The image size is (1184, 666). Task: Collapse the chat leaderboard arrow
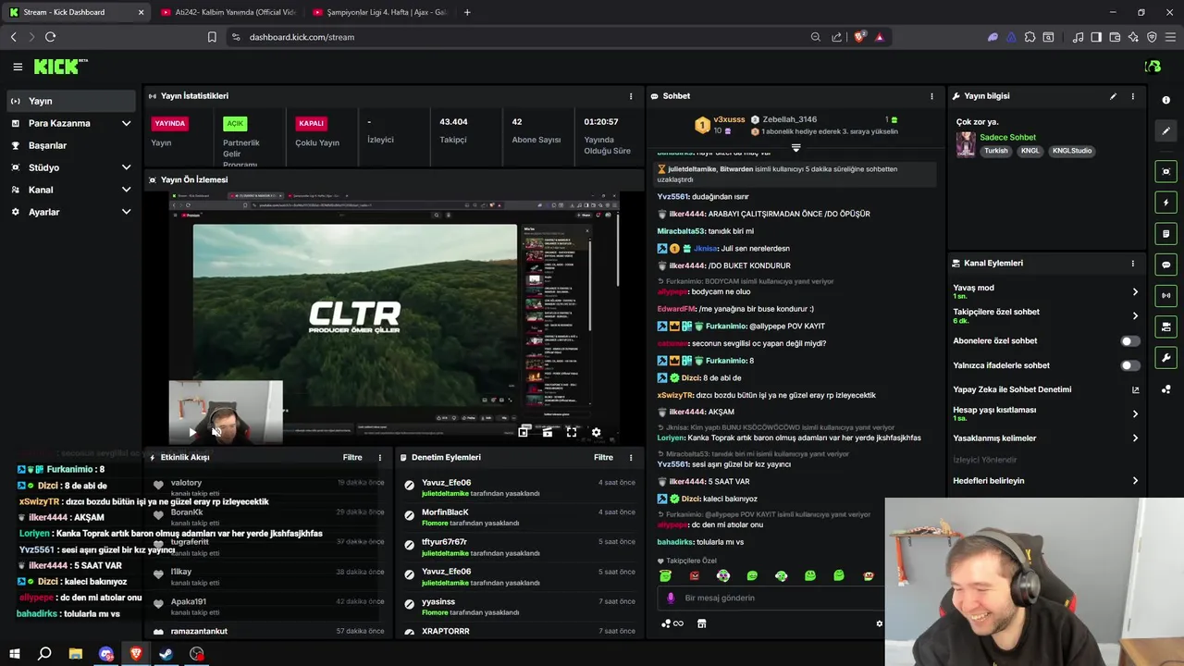click(795, 148)
